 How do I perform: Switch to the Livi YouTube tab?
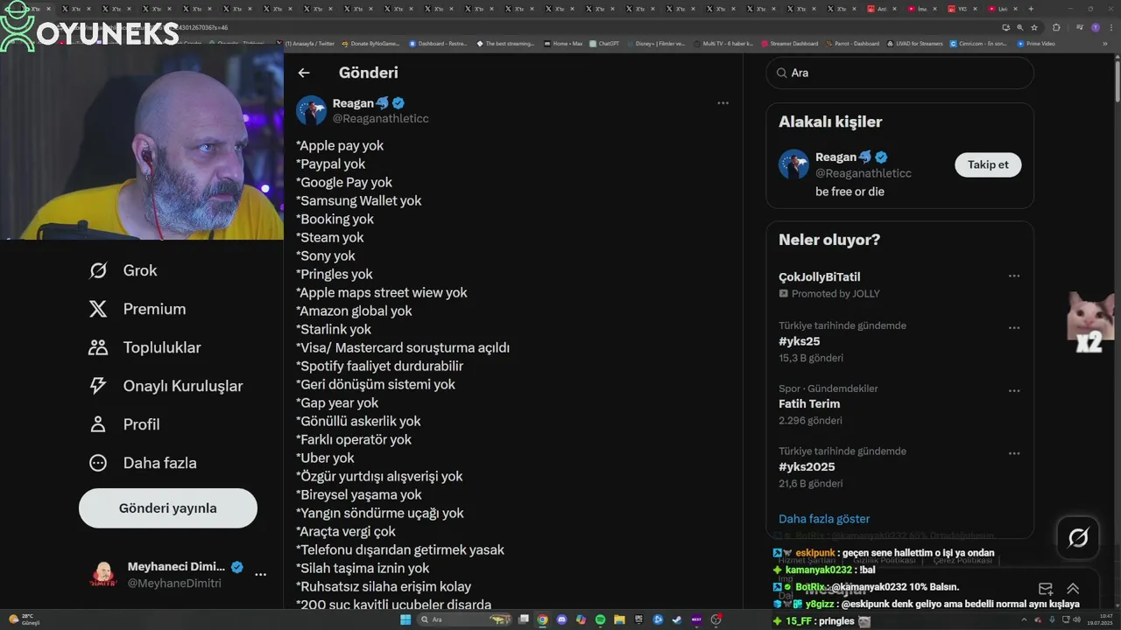[x=1002, y=9]
